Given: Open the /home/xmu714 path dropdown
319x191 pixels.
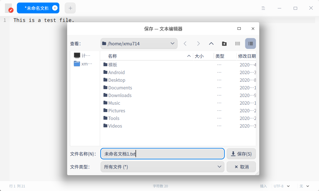Looking at the screenshot, I should 139,44.
